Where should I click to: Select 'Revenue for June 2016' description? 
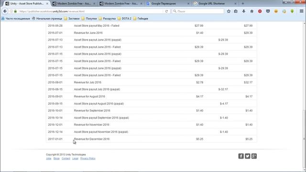88,33
